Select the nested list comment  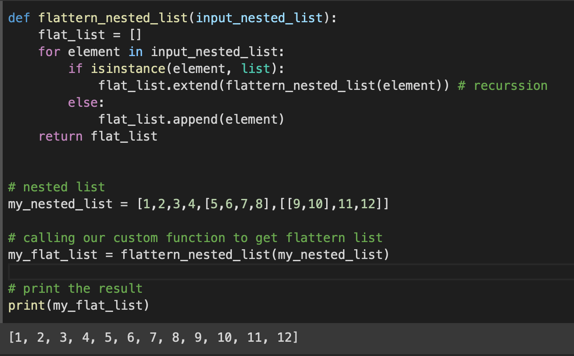56,186
